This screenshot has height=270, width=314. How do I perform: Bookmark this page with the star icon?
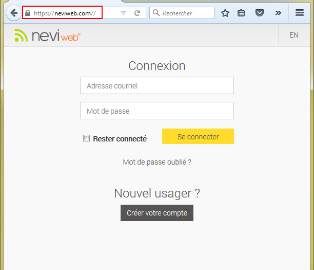(x=225, y=13)
